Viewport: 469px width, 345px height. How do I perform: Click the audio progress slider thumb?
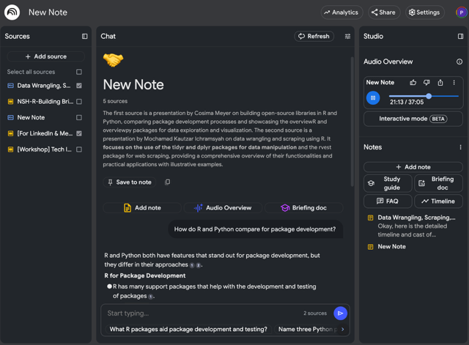(x=429, y=96)
